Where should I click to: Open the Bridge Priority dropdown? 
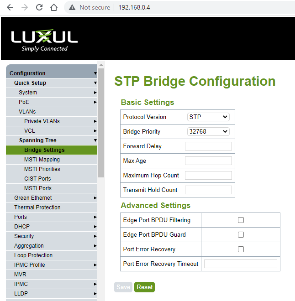(x=208, y=132)
